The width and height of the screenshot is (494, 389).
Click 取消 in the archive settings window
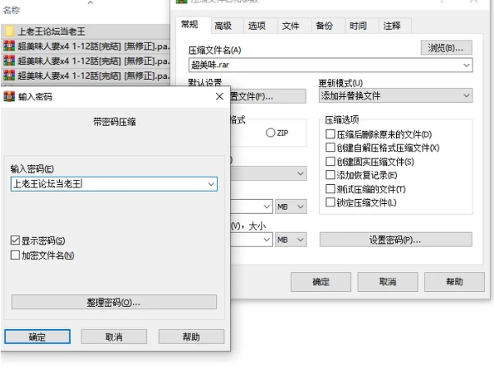387,282
